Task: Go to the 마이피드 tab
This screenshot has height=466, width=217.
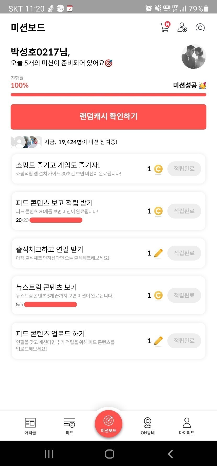Action: [187, 426]
